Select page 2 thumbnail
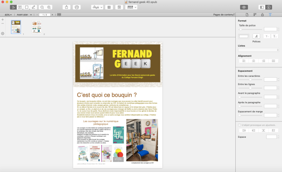This screenshot has width=282, height=172. pos(37,27)
